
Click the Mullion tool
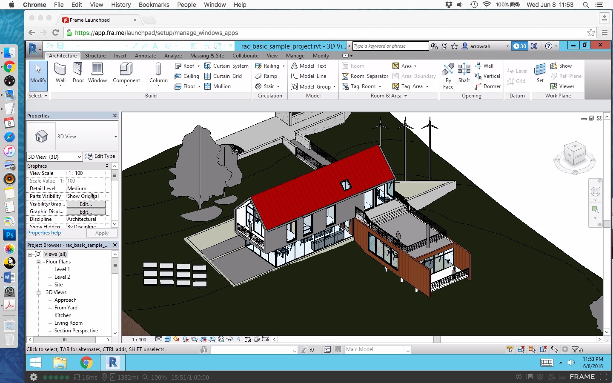click(218, 86)
